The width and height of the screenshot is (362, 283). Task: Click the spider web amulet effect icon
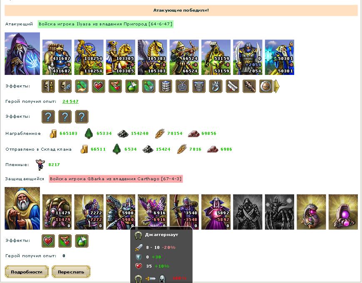tap(182, 86)
